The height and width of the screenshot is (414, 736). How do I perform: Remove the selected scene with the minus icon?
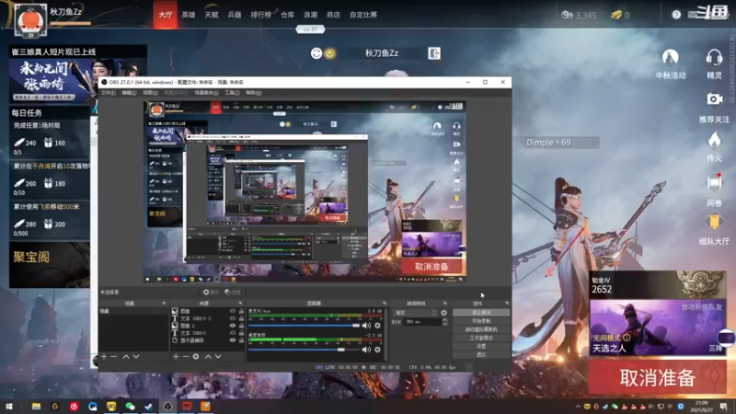click(113, 357)
